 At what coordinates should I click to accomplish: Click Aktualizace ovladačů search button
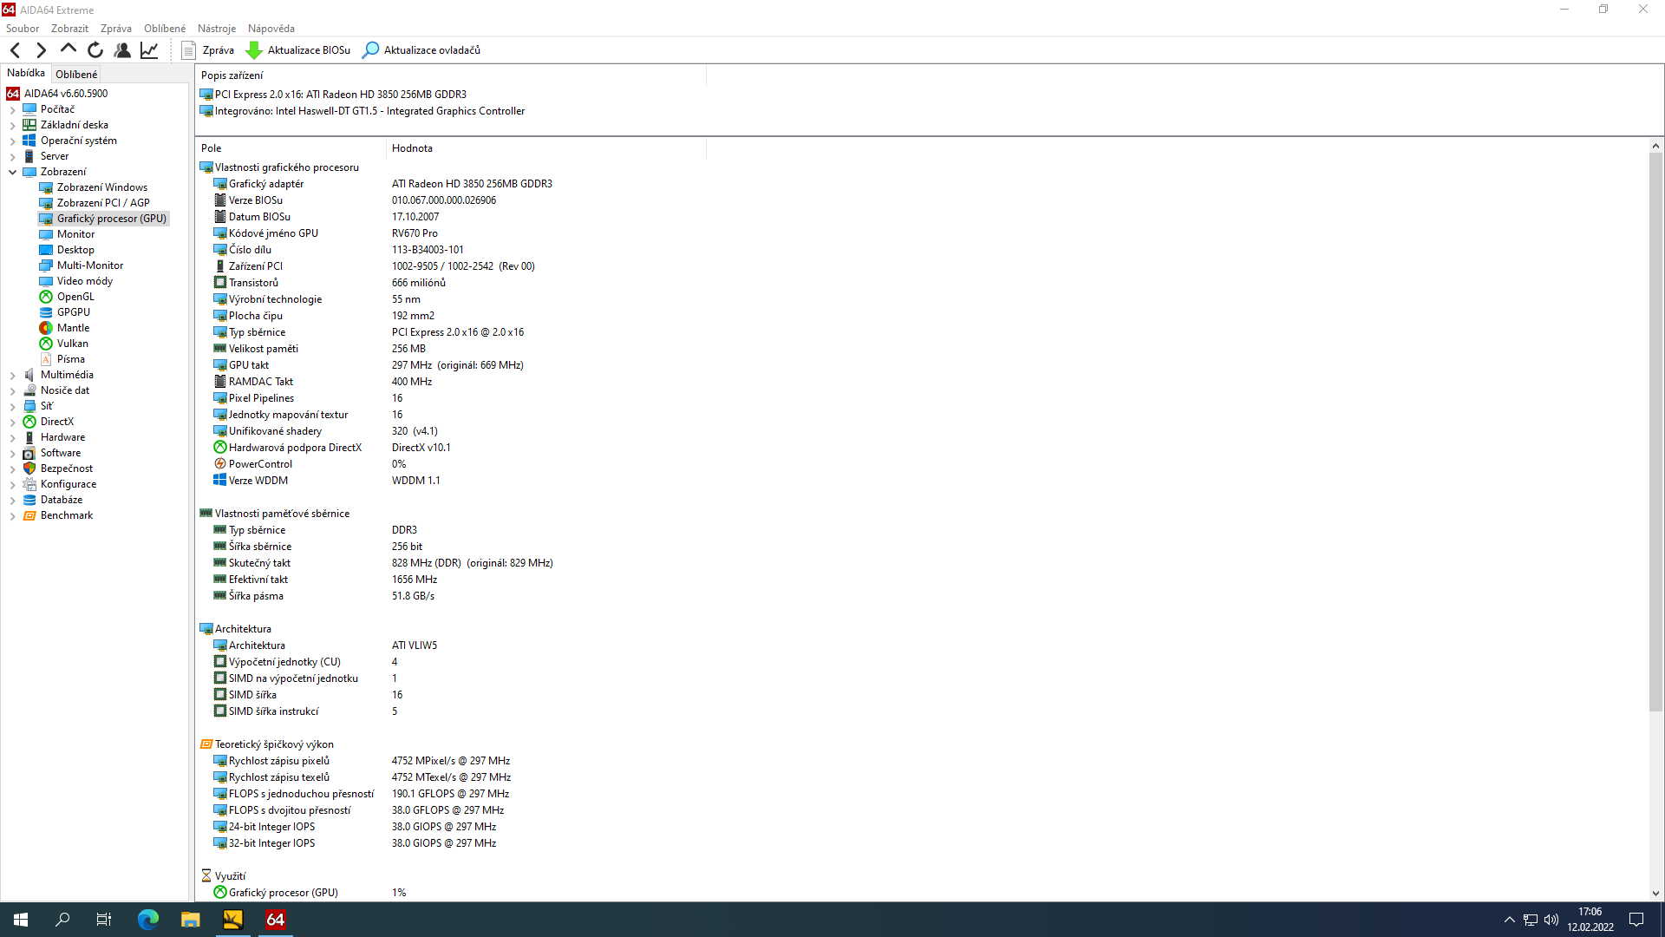pyautogui.click(x=421, y=50)
